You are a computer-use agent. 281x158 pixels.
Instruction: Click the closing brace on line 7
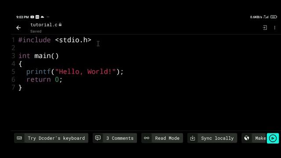pyautogui.click(x=20, y=88)
